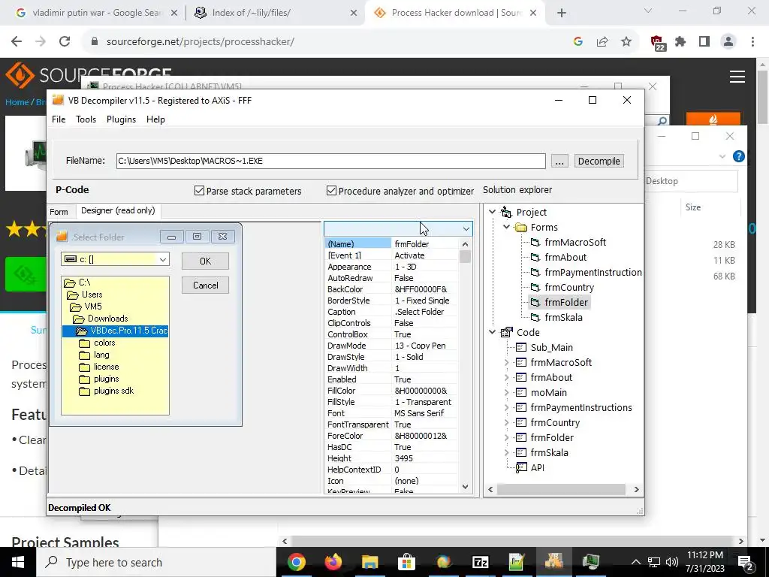
Task: Click the properties list vertical scrollbar thumb
Action: click(x=465, y=257)
